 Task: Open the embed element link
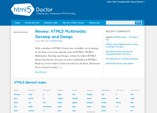click(104, 102)
